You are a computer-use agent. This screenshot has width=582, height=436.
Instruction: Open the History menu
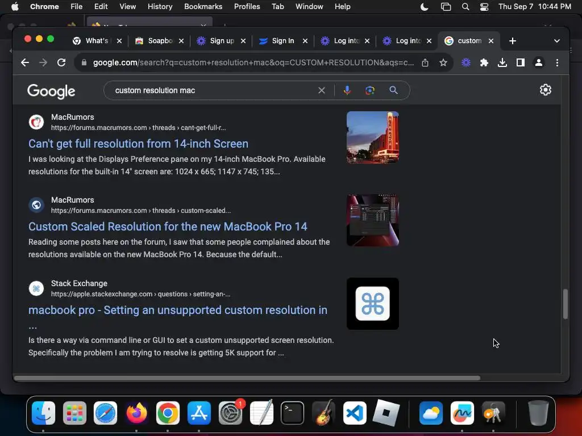click(160, 7)
